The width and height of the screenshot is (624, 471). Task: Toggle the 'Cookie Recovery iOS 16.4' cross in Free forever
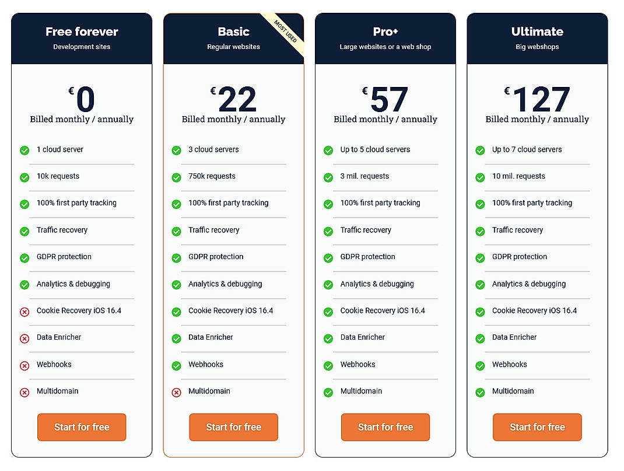point(24,312)
